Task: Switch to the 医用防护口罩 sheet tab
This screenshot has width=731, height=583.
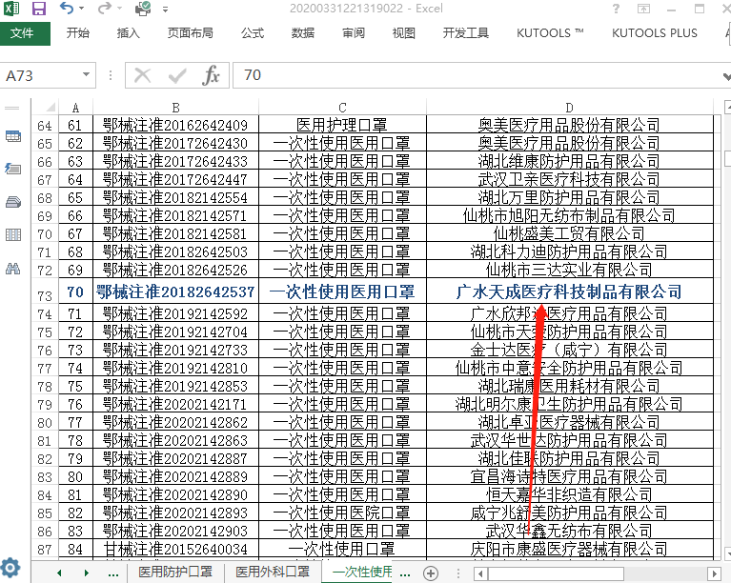Action: point(175,572)
